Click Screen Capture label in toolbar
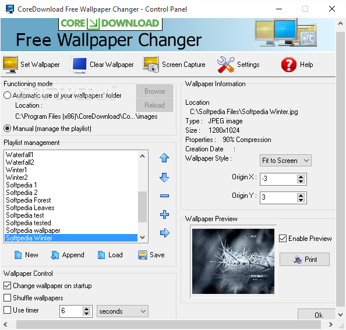Viewport: 346px width, 330px height. 183,65
